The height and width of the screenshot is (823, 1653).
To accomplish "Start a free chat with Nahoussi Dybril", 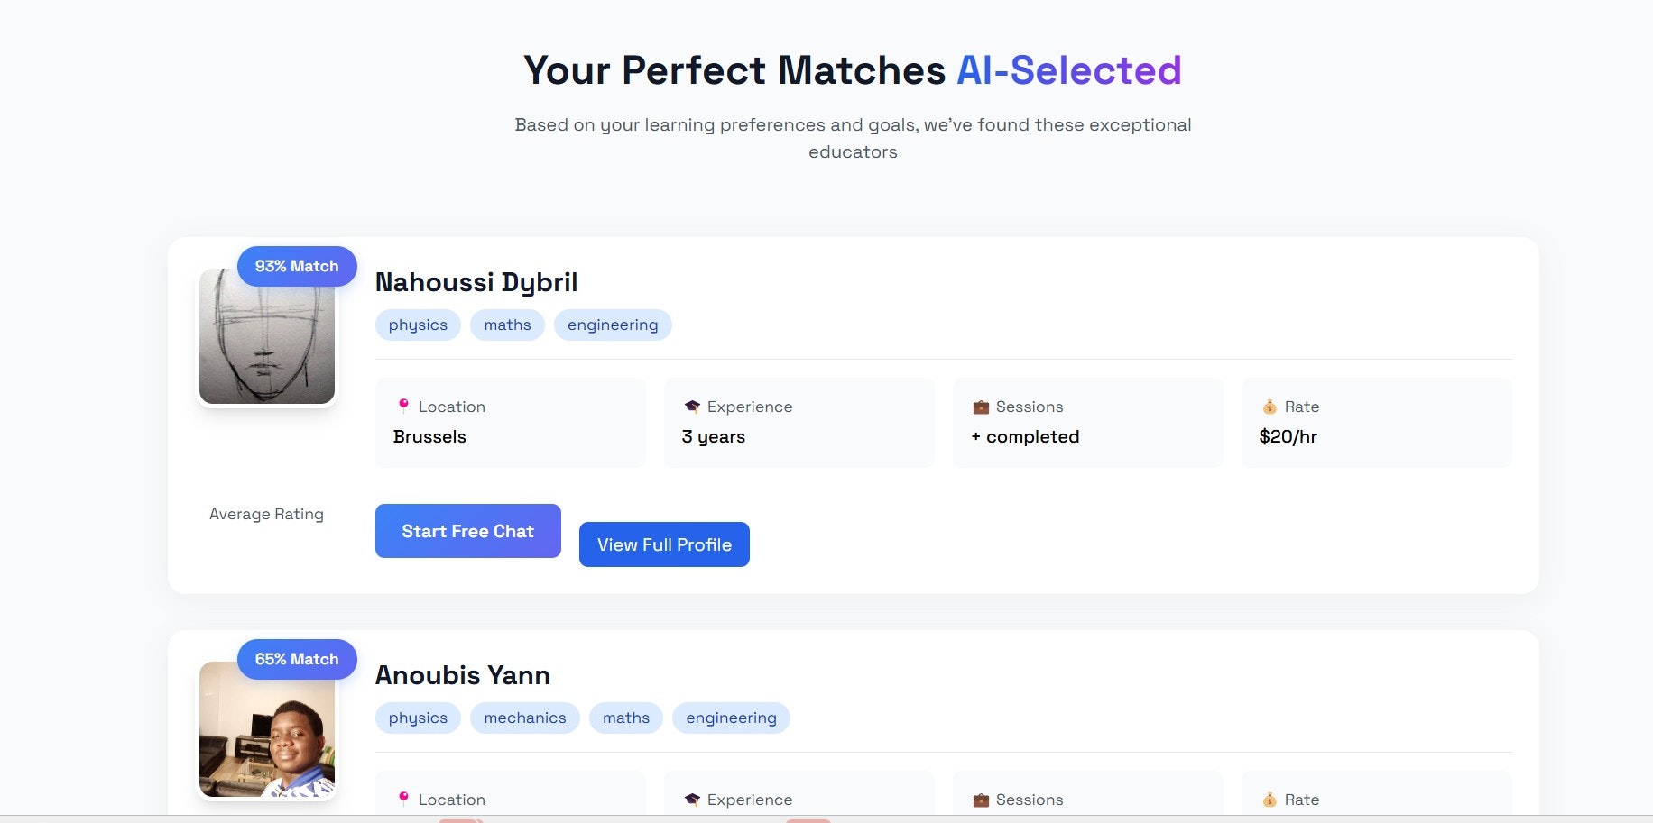I will [467, 531].
